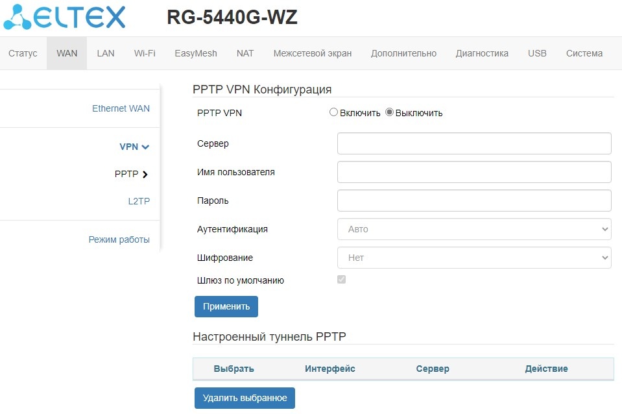Open the Шифрование dropdown

tap(474, 258)
